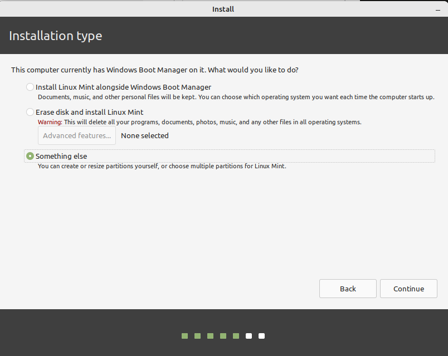
Task: Open Advanced features options
Action: pos(77,135)
